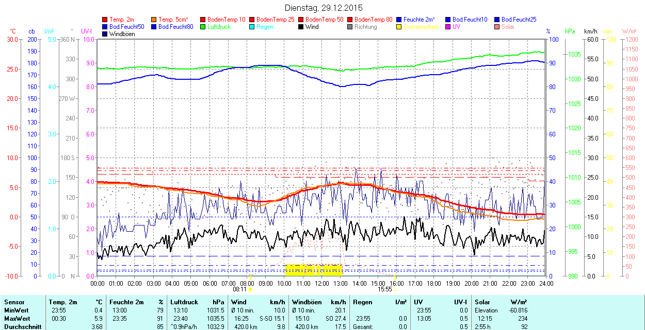Select the BodenTemp 25 legend color box
Screen dimensions: 645x330
click(x=252, y=20)
